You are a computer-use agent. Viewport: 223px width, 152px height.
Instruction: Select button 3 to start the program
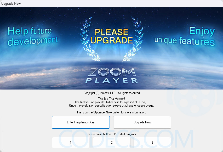[152, 143]
